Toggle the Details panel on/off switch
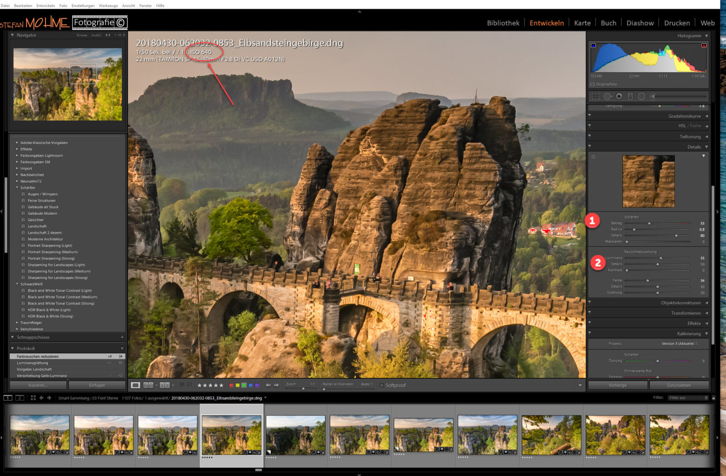The width and height of the screenshot is (726, 476). pos(590,146)
